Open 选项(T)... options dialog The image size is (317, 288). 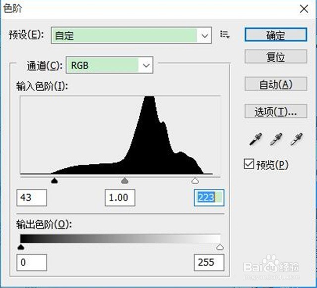click(x=276, y=111)
